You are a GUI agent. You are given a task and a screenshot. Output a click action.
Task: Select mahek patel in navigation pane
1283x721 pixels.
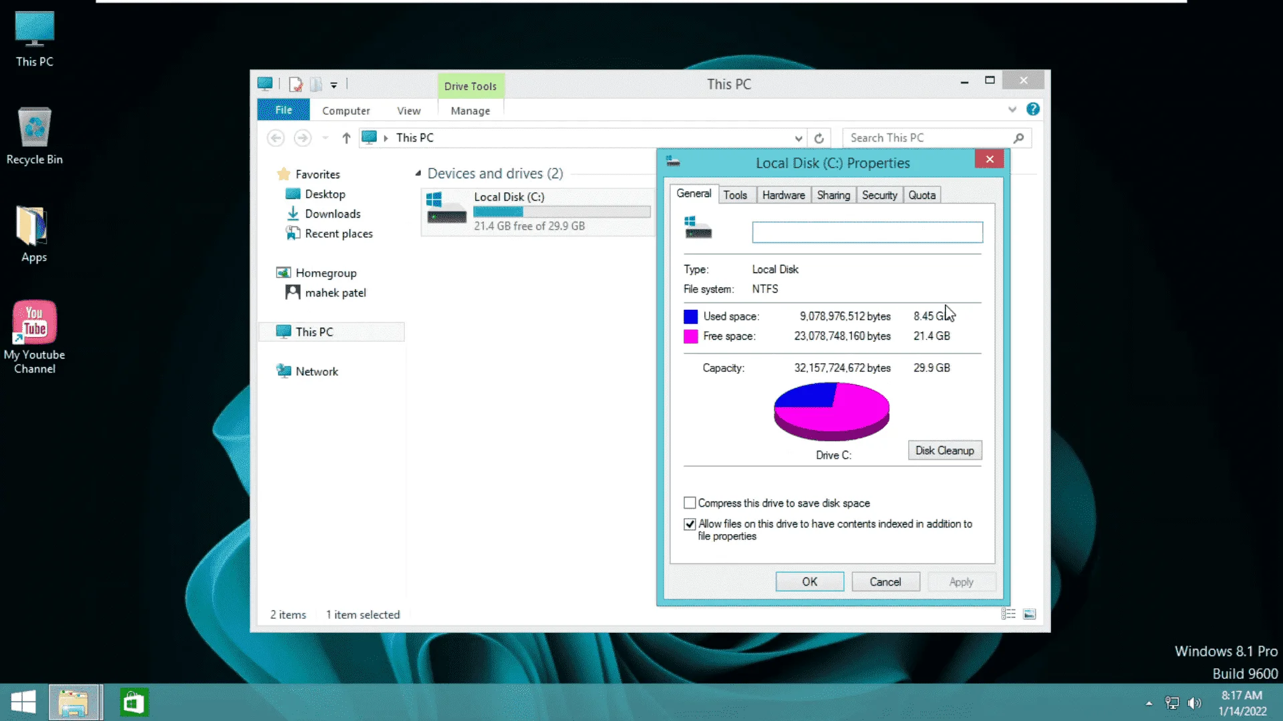(x=335, y=292)
